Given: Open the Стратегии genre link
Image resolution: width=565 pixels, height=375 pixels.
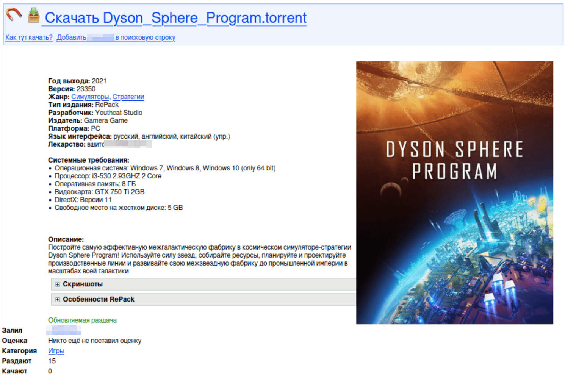Looking at the screenshot, I should coord(128,97).
